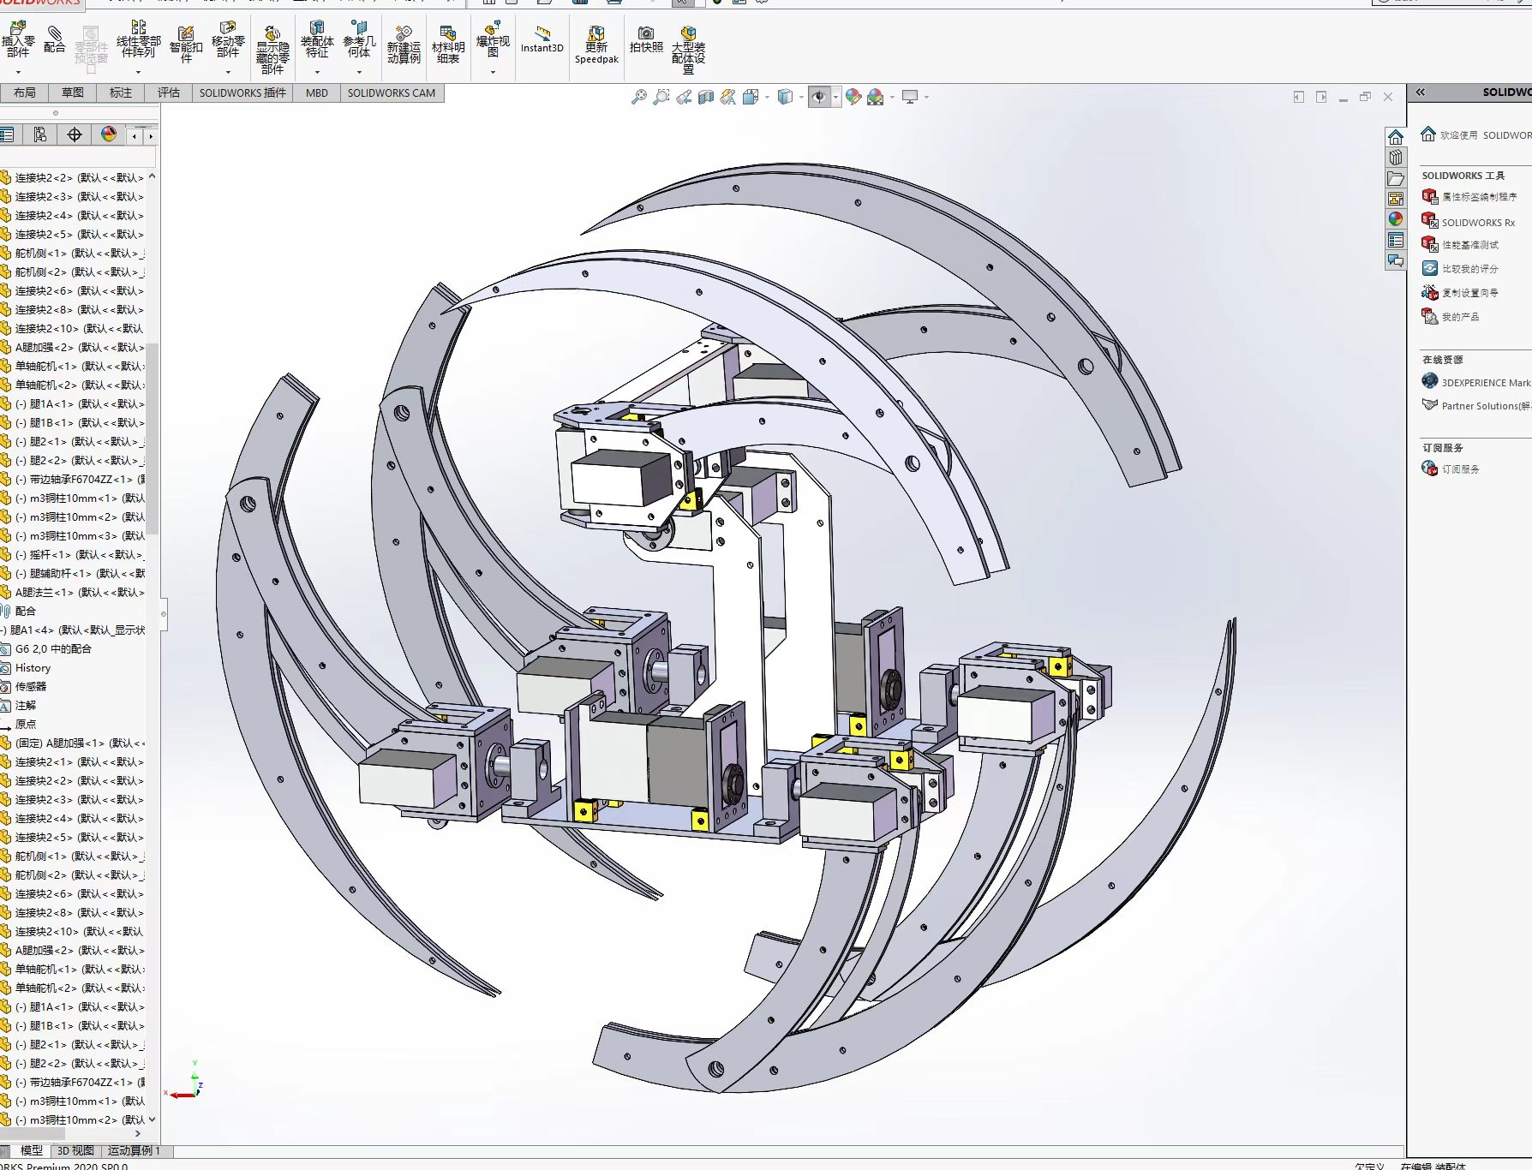
Task: Open the SOLIDWORKS Rx link
Action: click(1477, 223)
